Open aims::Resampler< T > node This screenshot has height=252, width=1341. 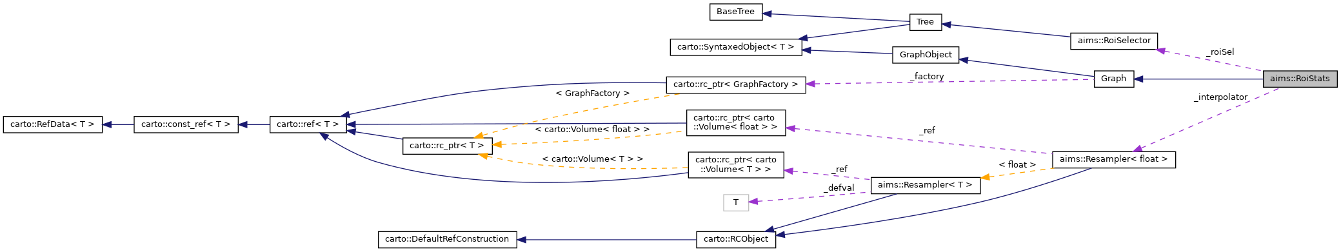coord(925,185)
